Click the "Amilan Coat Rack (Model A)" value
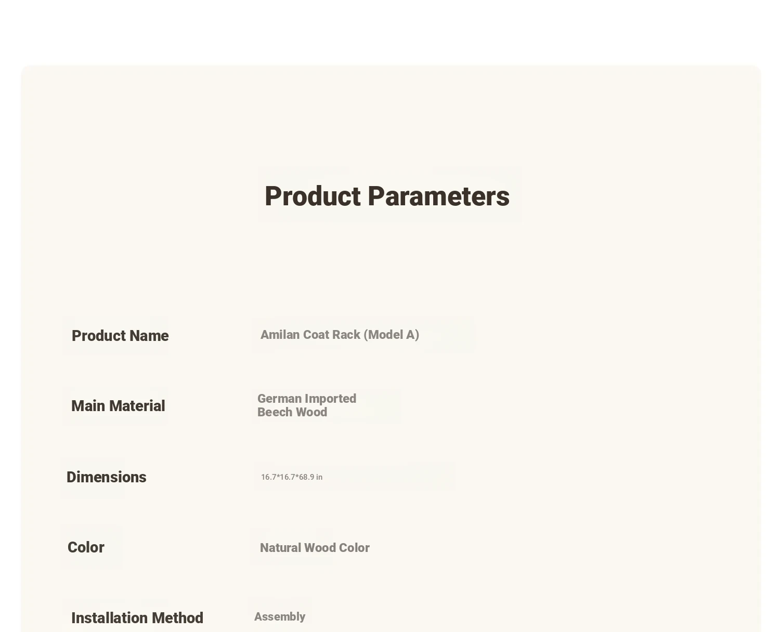Viewport: 780px width, 632px height. click(x=340, y=335)
